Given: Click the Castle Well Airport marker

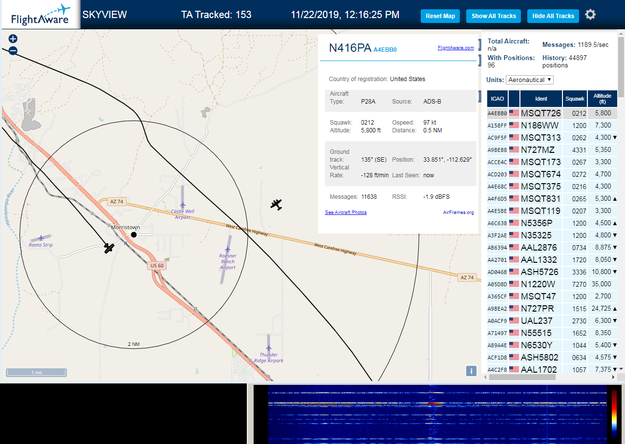Looking at the screenshot, I should point(182,205).
